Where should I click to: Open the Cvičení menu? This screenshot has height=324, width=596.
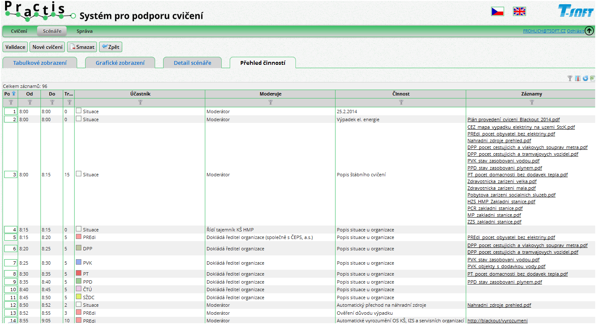pyautogui.click(x=19, y=31)
